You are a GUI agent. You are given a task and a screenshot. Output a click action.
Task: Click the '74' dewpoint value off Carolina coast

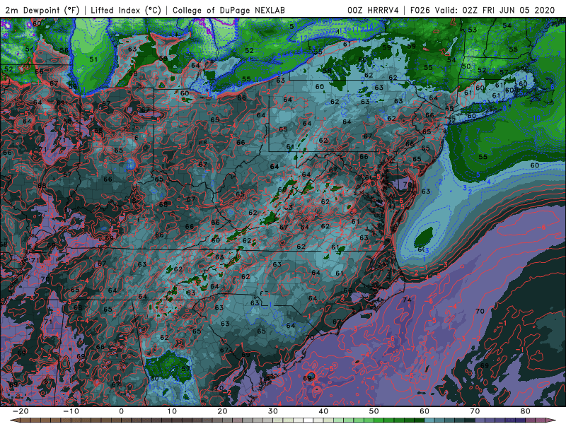[407, 300]
